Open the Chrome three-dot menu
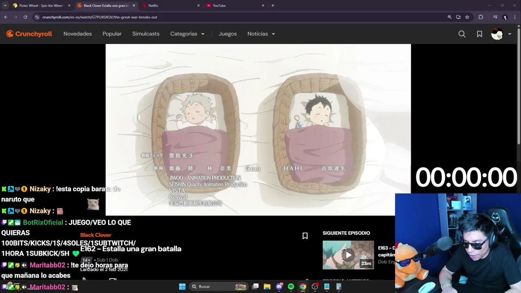 (x=515, y=17)
